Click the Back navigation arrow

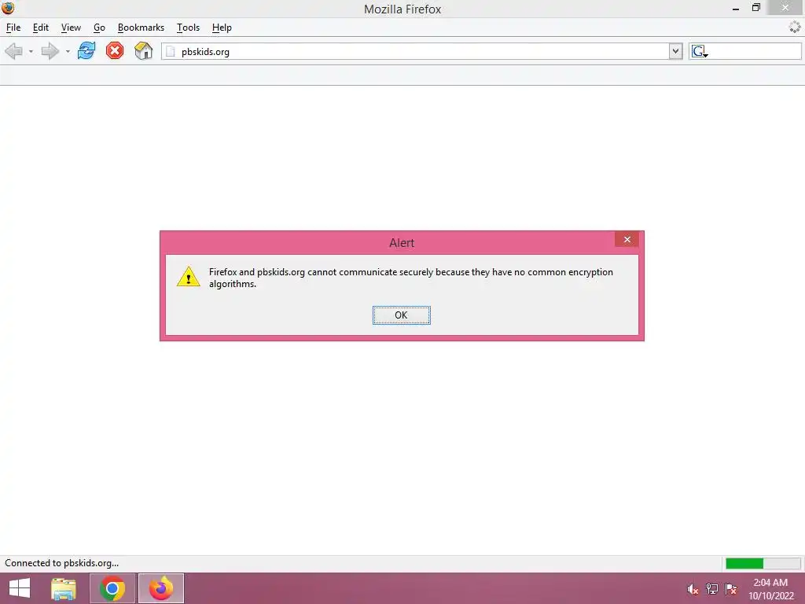[x=13, y=51]
